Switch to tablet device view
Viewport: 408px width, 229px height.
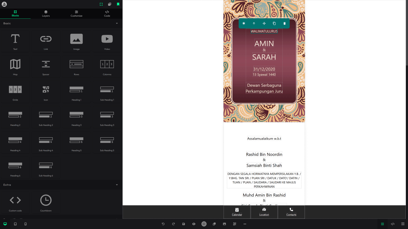[15, 224]
